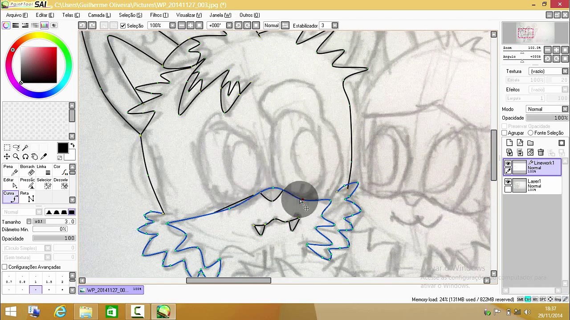Pick the eyedropper color picker tool
This screenshot has height=320, width=570.
(x=44, y=156)
